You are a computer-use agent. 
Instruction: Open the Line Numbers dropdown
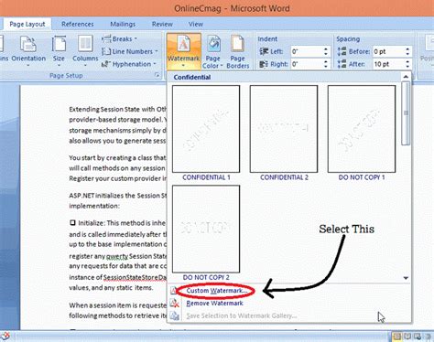click(x=130, y=51)
